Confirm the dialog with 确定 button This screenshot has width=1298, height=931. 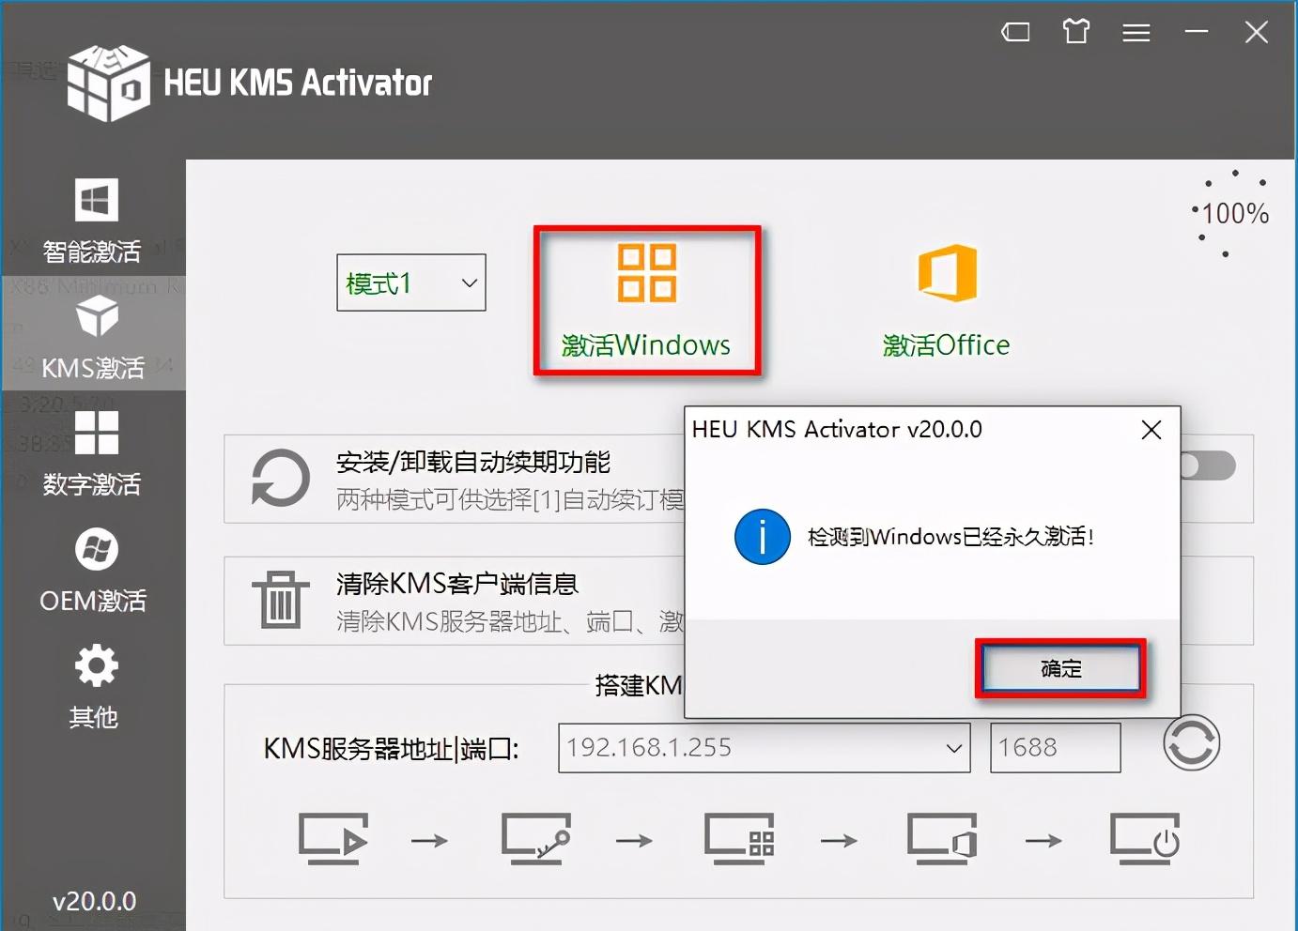tap(1060, 669)
